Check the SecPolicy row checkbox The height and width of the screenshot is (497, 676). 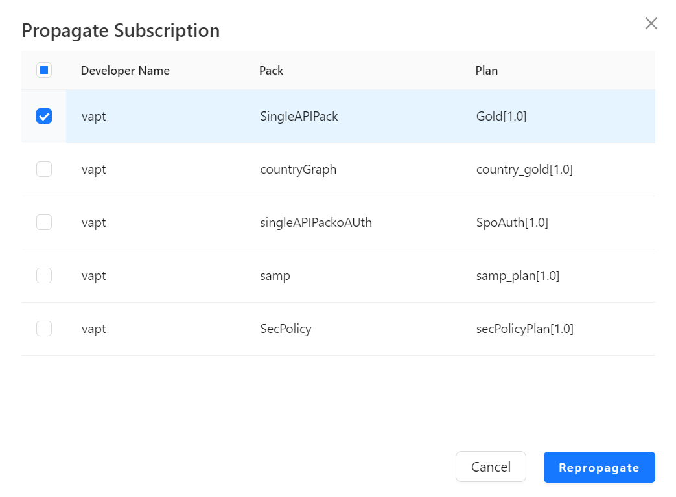[x=44, y=329]
